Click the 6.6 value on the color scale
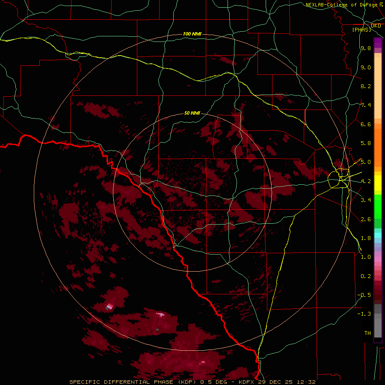The image size is (385, 385). (x=366, y=124)
